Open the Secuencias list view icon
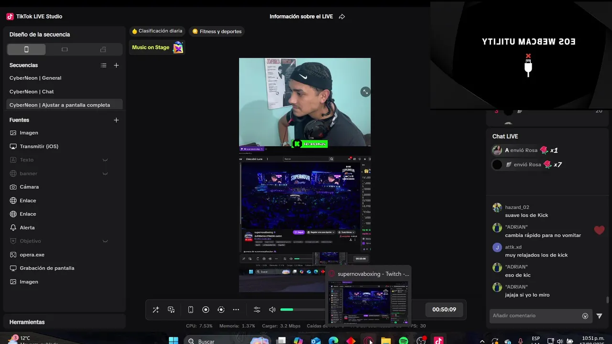Screen dimensions: 612x344 tap(104, 65)
